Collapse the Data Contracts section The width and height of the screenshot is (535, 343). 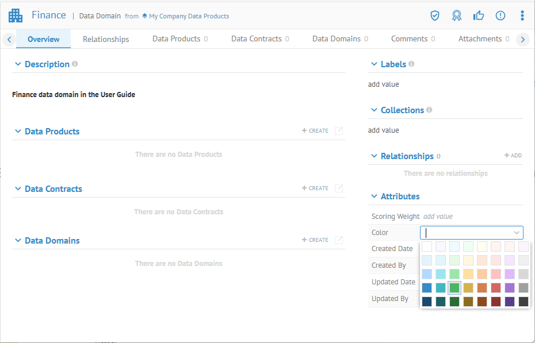18,189
